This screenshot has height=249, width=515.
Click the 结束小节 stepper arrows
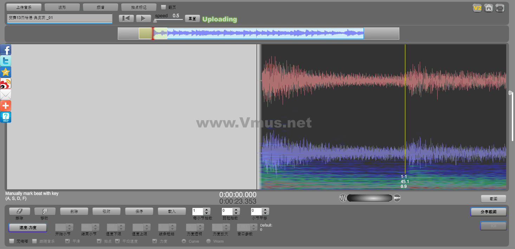coord(95,227)
